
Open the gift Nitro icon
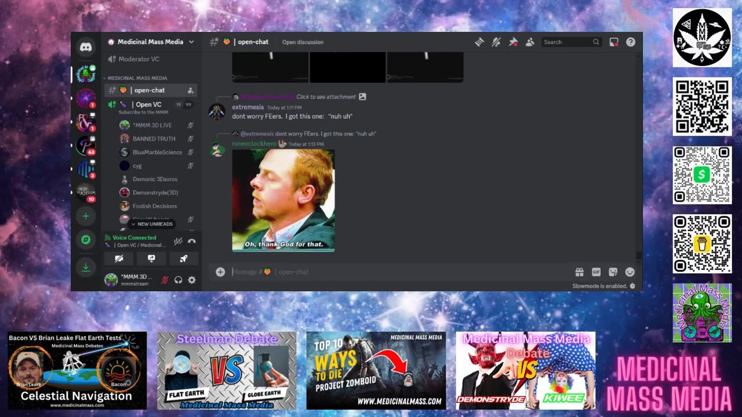[x=579, y=272]
